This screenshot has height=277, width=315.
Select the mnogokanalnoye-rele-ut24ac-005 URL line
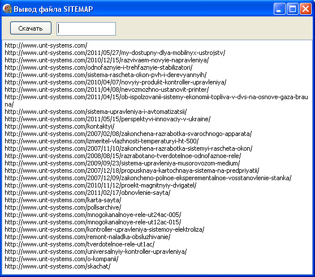93,215
